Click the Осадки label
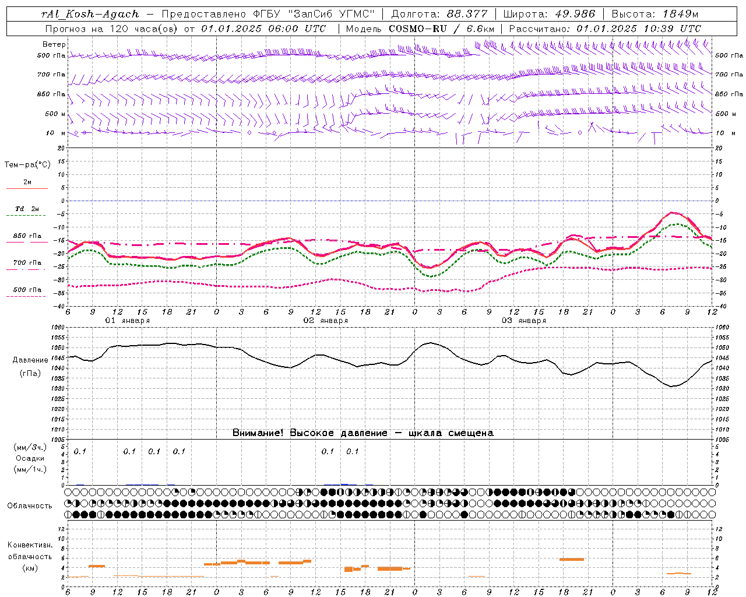This screenshot has width=746, height=597. point(30,458)
